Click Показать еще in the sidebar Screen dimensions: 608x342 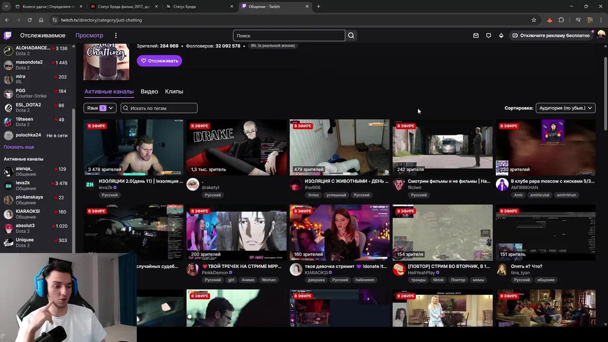[x=19, y=147]
